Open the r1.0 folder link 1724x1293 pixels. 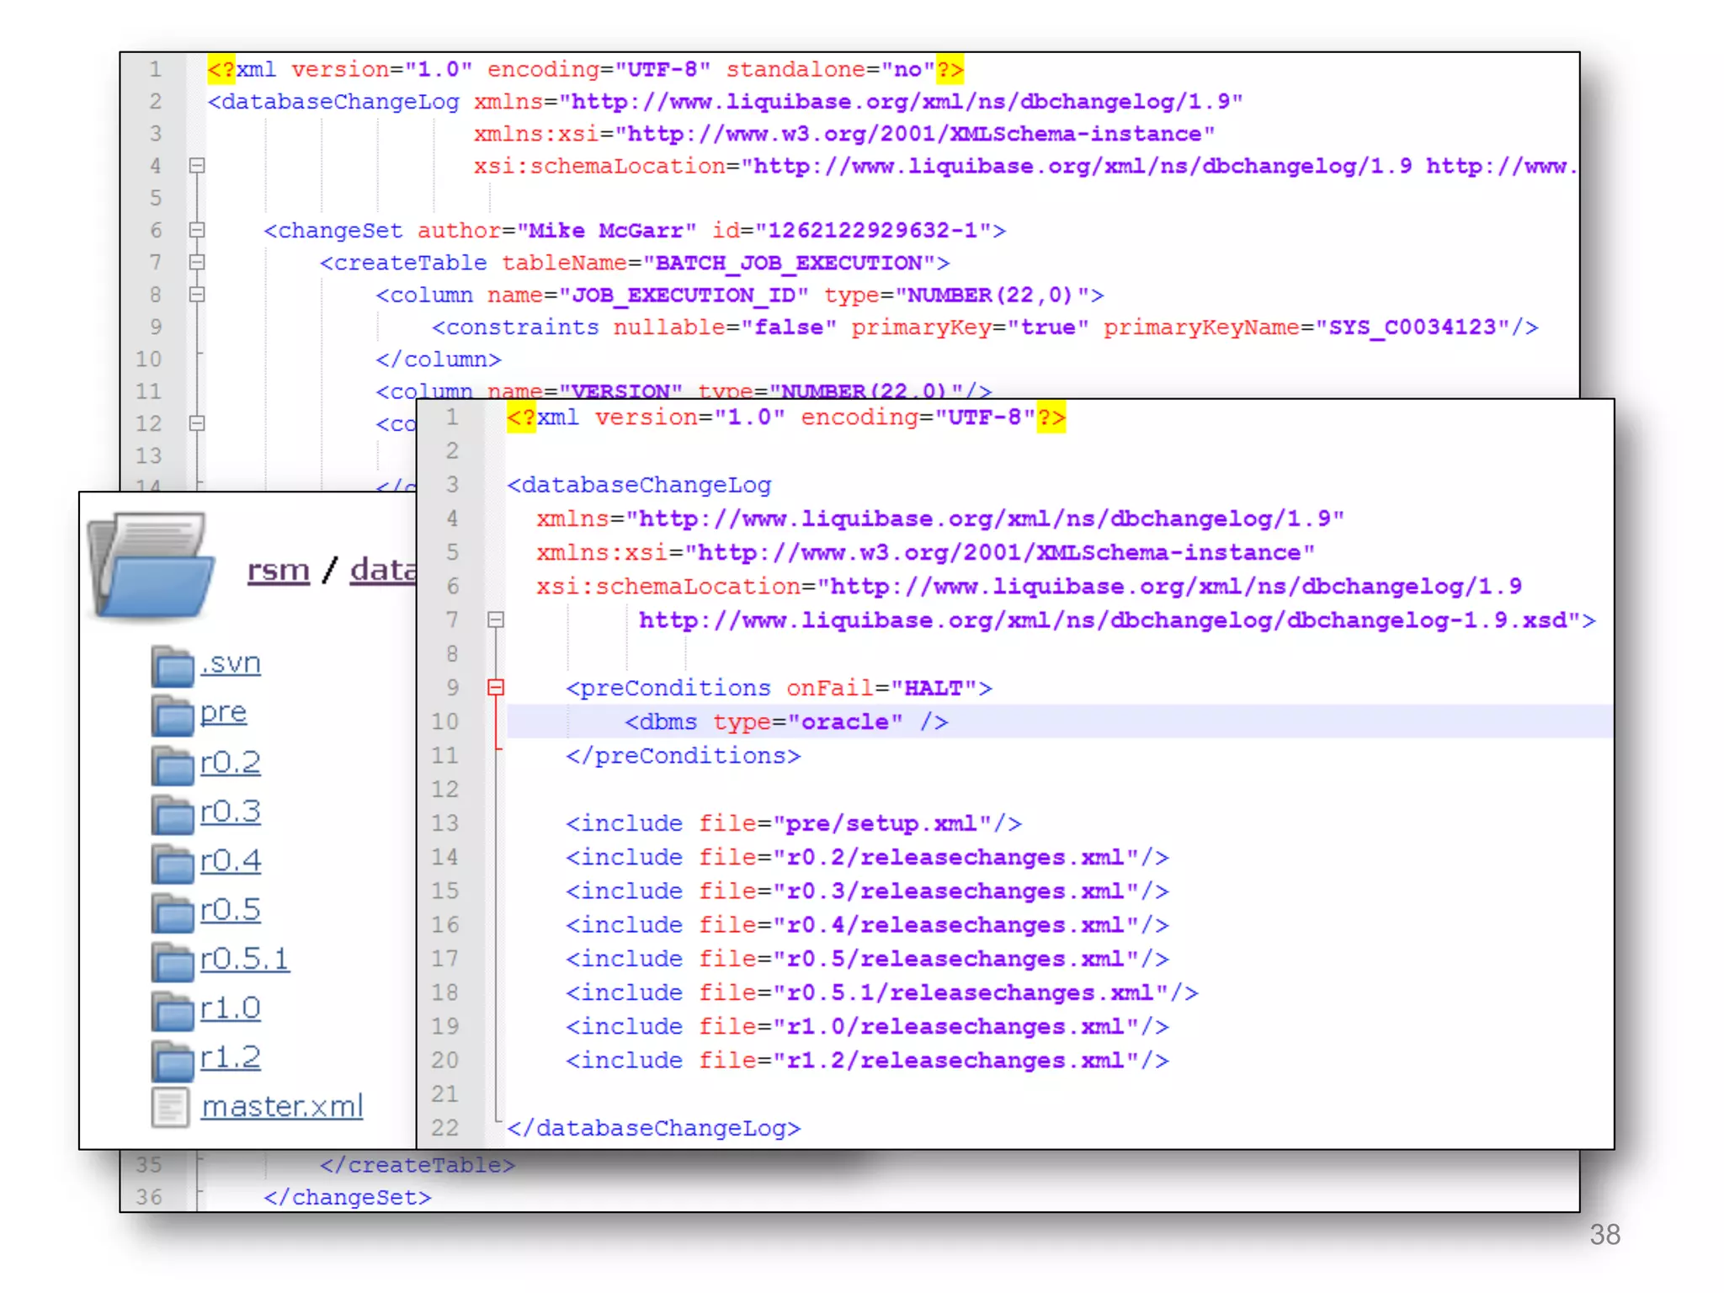[x=230, y=1008]
